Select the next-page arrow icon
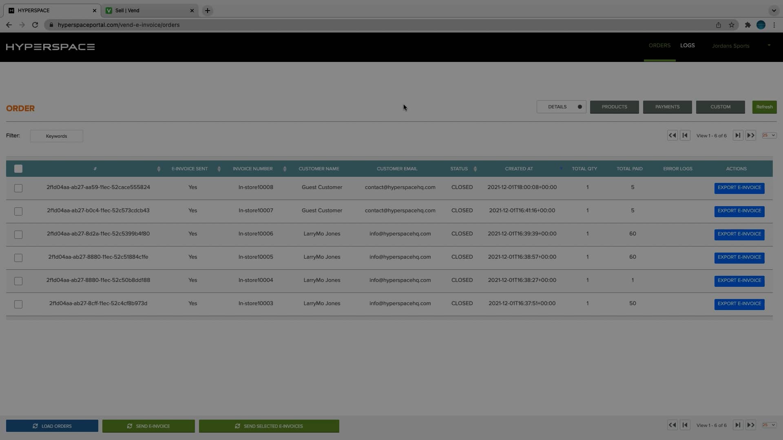 738,135
